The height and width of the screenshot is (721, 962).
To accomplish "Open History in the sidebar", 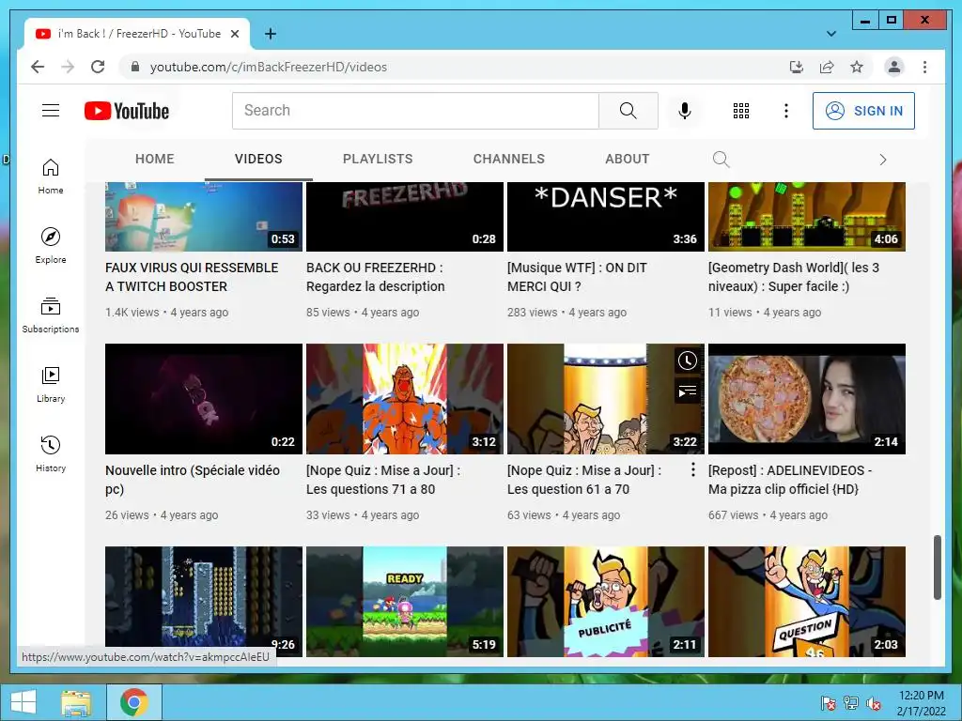I will [x=51, y=454].
